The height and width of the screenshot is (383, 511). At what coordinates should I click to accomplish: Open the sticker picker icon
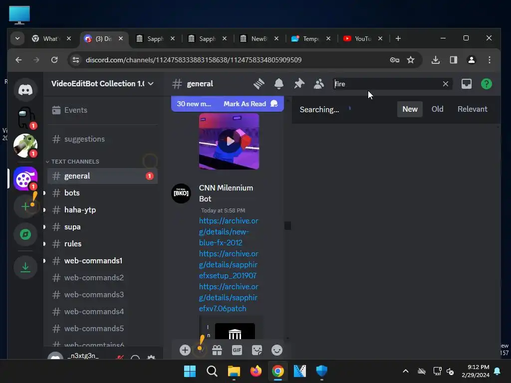[x=257, y=350]
